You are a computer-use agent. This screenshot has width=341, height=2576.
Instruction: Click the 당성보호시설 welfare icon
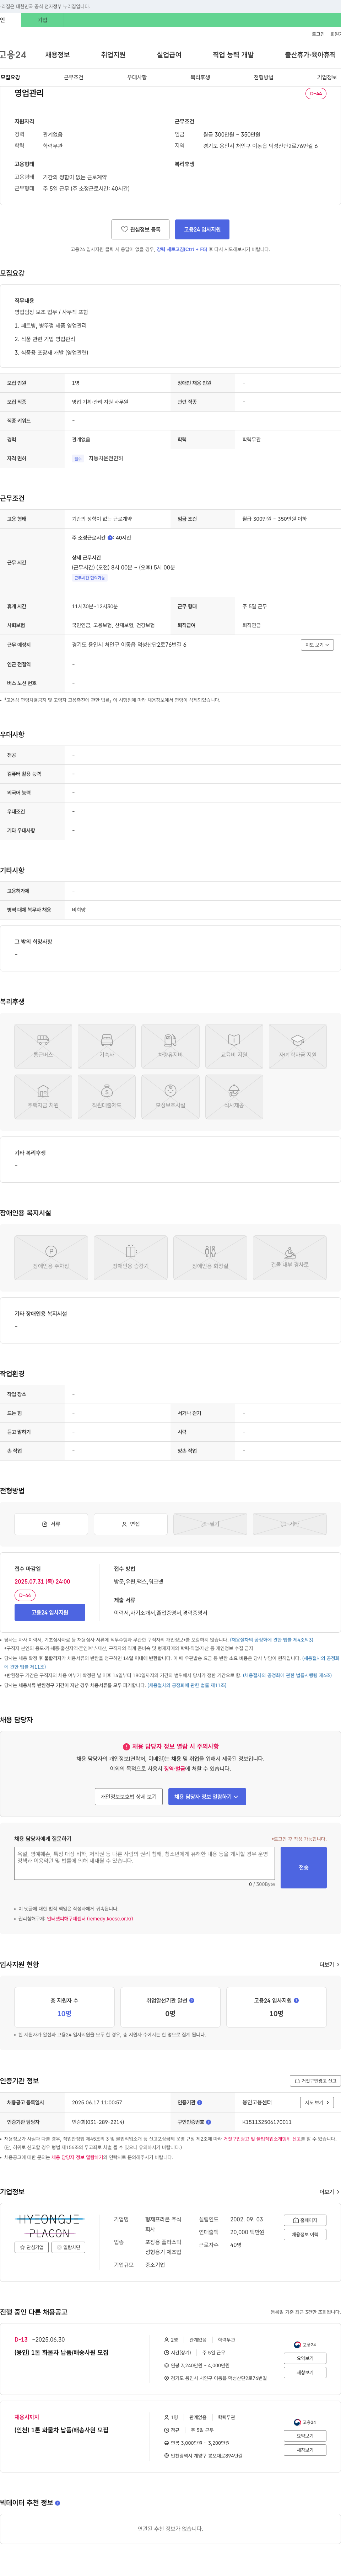coord(170,1097)
